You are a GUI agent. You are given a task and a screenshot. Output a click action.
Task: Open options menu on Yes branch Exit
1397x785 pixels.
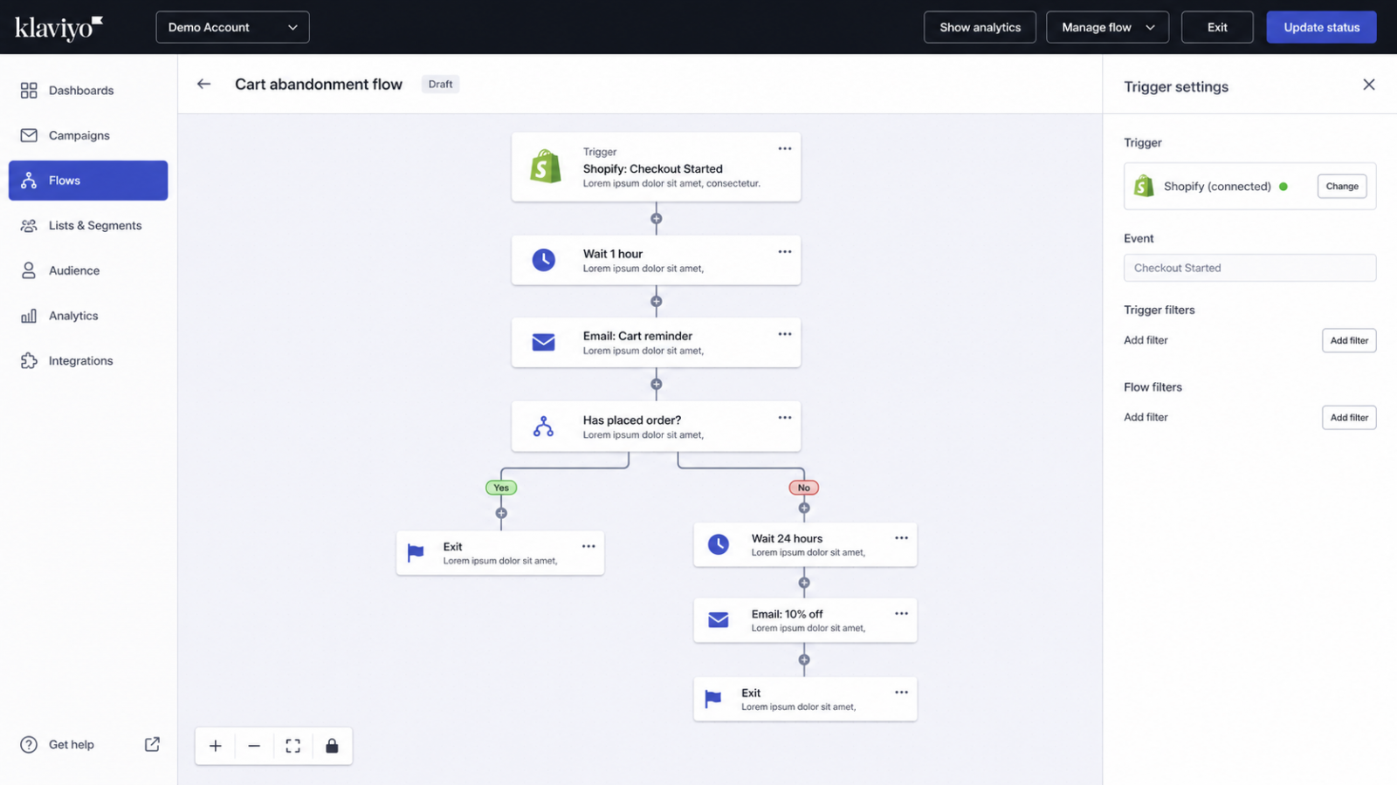tap(588, 546)
